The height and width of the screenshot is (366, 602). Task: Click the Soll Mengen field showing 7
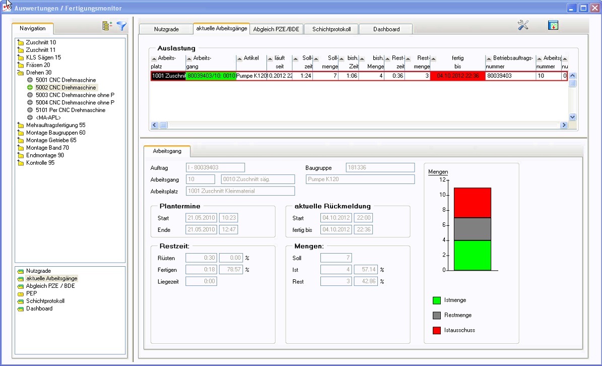tap(336, 258)
